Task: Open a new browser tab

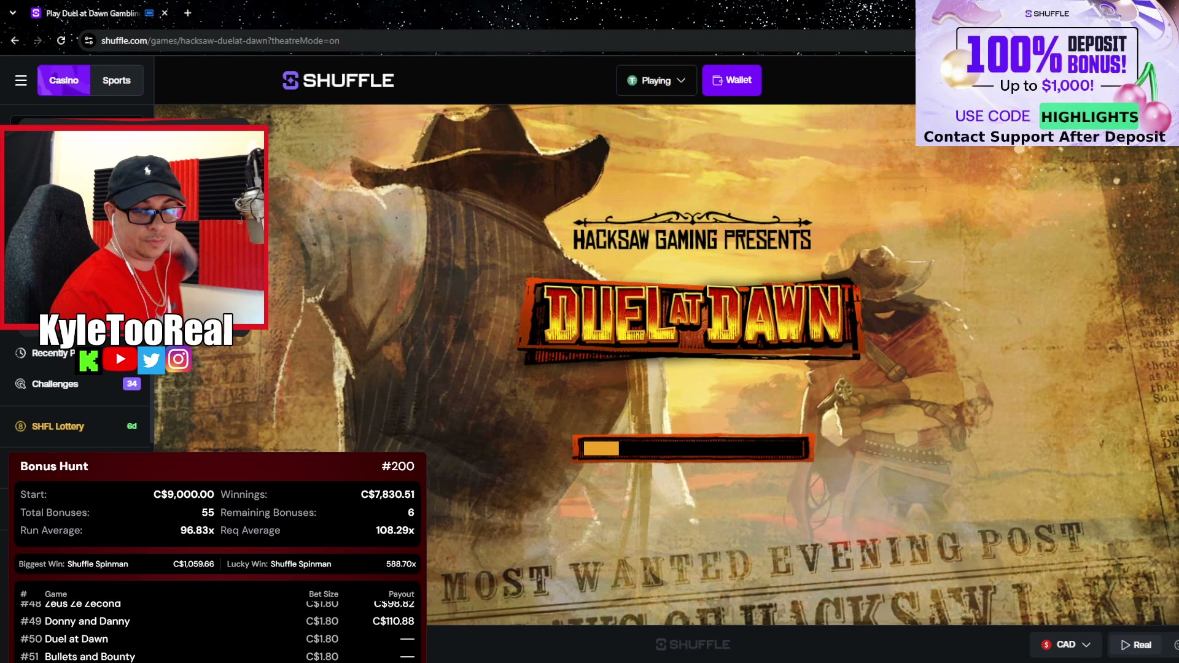Action: tap(188, 13)
